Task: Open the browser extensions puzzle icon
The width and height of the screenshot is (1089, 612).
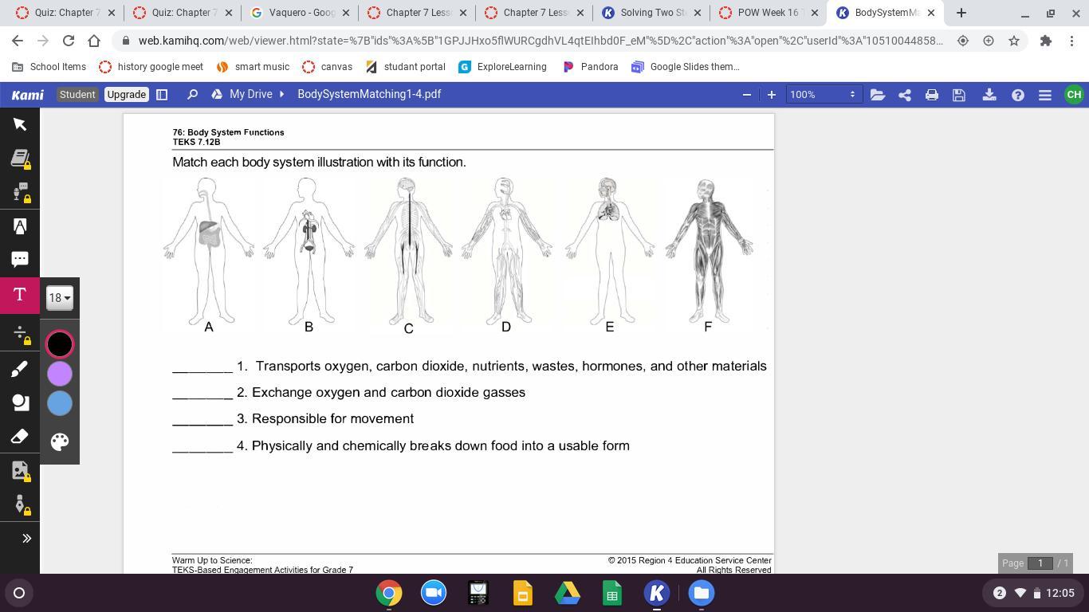Action: point(1045,41)
